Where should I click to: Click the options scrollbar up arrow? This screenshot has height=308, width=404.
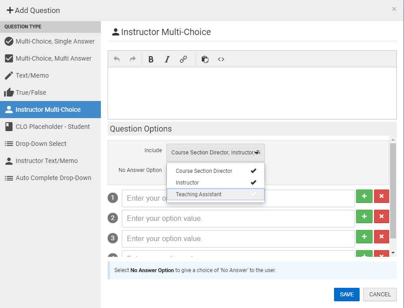click(393, 140)
